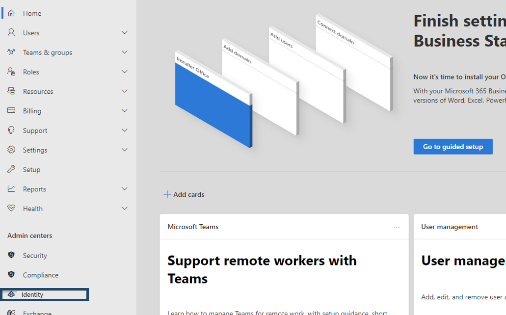Viewport: 506px width, 315px height.
Task: Click the Compliance shield icon
Action: tap(11, 275)
